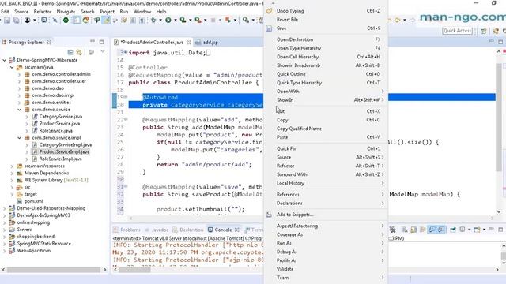Expand the folded imports on line 3
The image size is (506, 284).
pyautogui.click(x=126, y=52)
